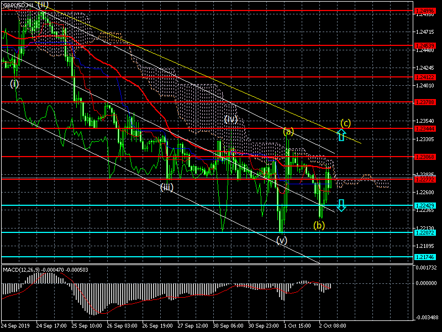Click the GBPUSD,H1 chart title
Screen dimensions: 442x332
(18, 6)
